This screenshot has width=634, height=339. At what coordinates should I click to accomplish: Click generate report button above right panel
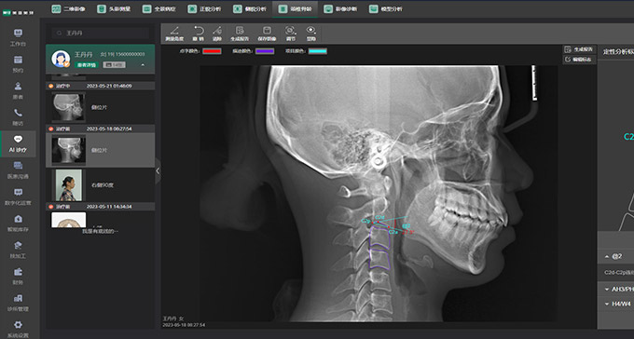coord(579,49)
